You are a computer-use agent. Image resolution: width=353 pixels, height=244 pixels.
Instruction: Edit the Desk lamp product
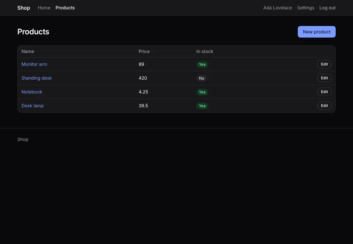click(x=324, y=106)
